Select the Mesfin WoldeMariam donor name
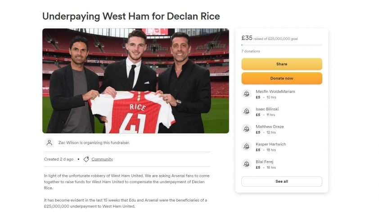 click(275, 92)
